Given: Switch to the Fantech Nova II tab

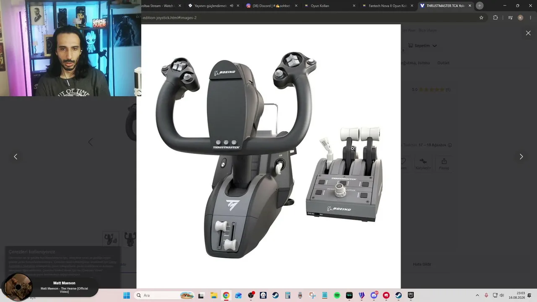Looking at the screenshot, I should tap(387, 6).
